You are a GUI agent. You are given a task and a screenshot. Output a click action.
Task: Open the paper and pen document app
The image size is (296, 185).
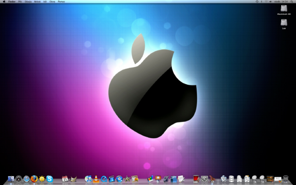(x=181, y=179)
